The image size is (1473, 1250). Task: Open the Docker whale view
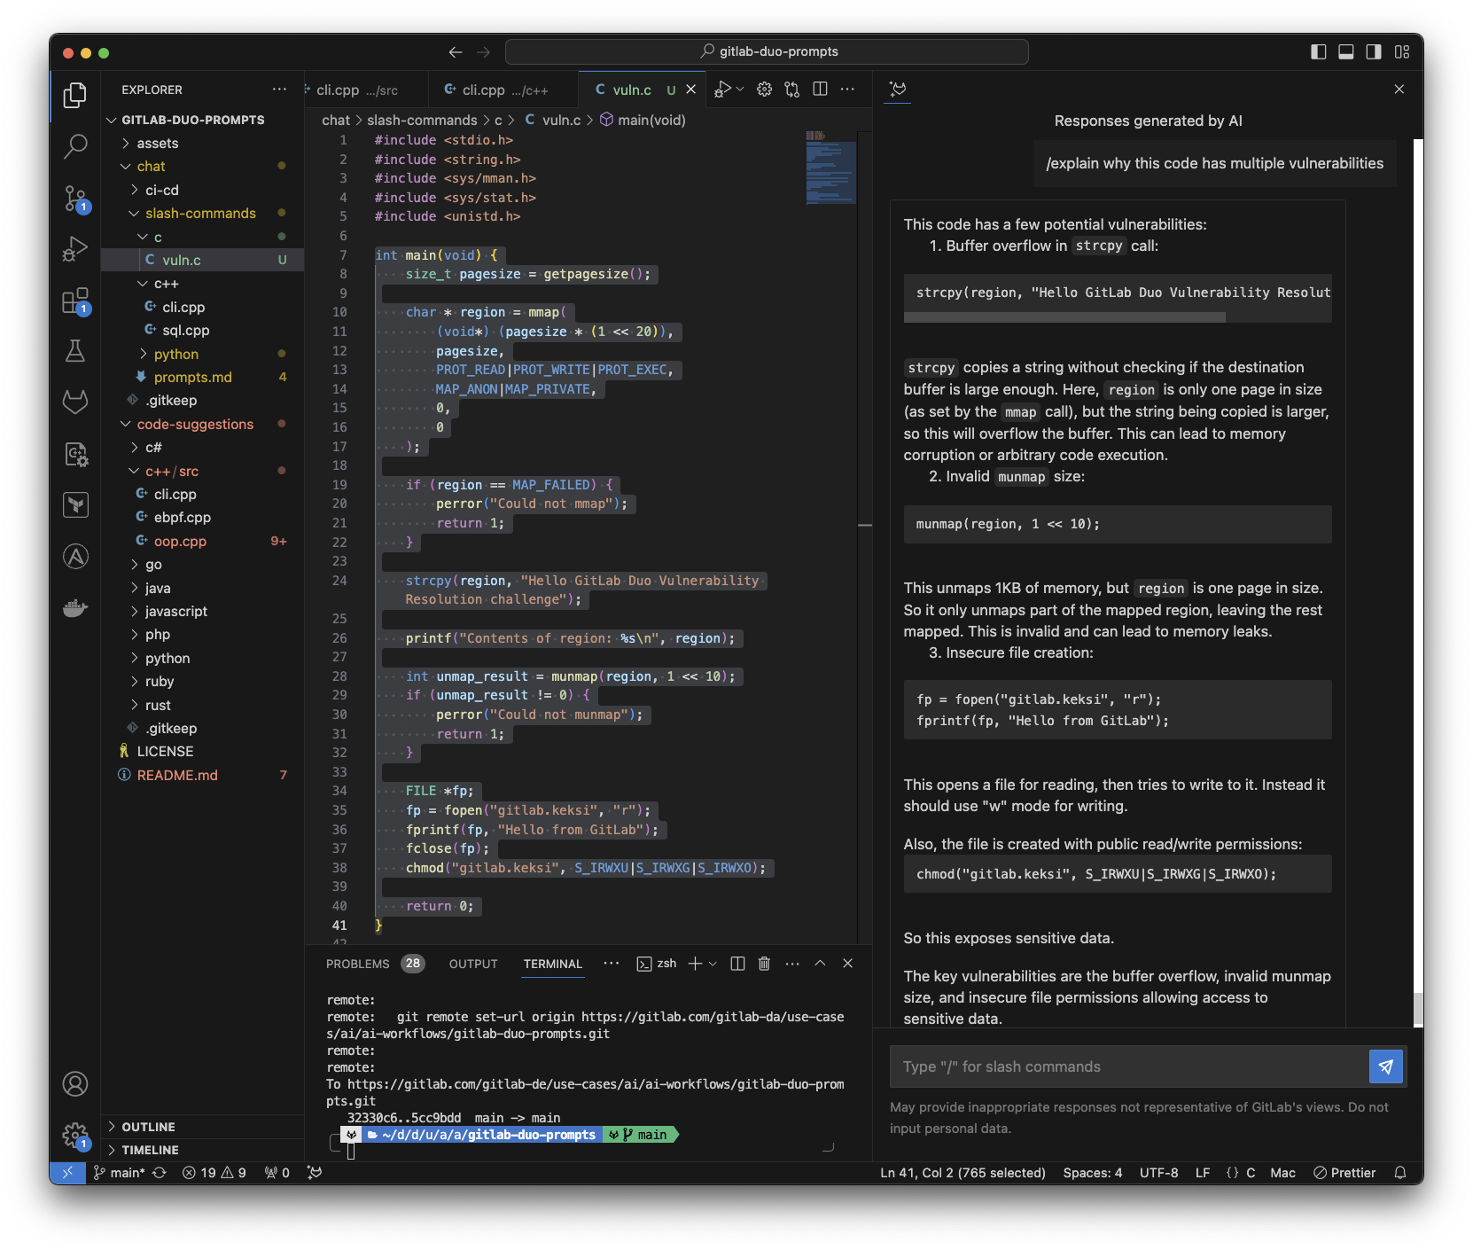[x=75, y=608]
